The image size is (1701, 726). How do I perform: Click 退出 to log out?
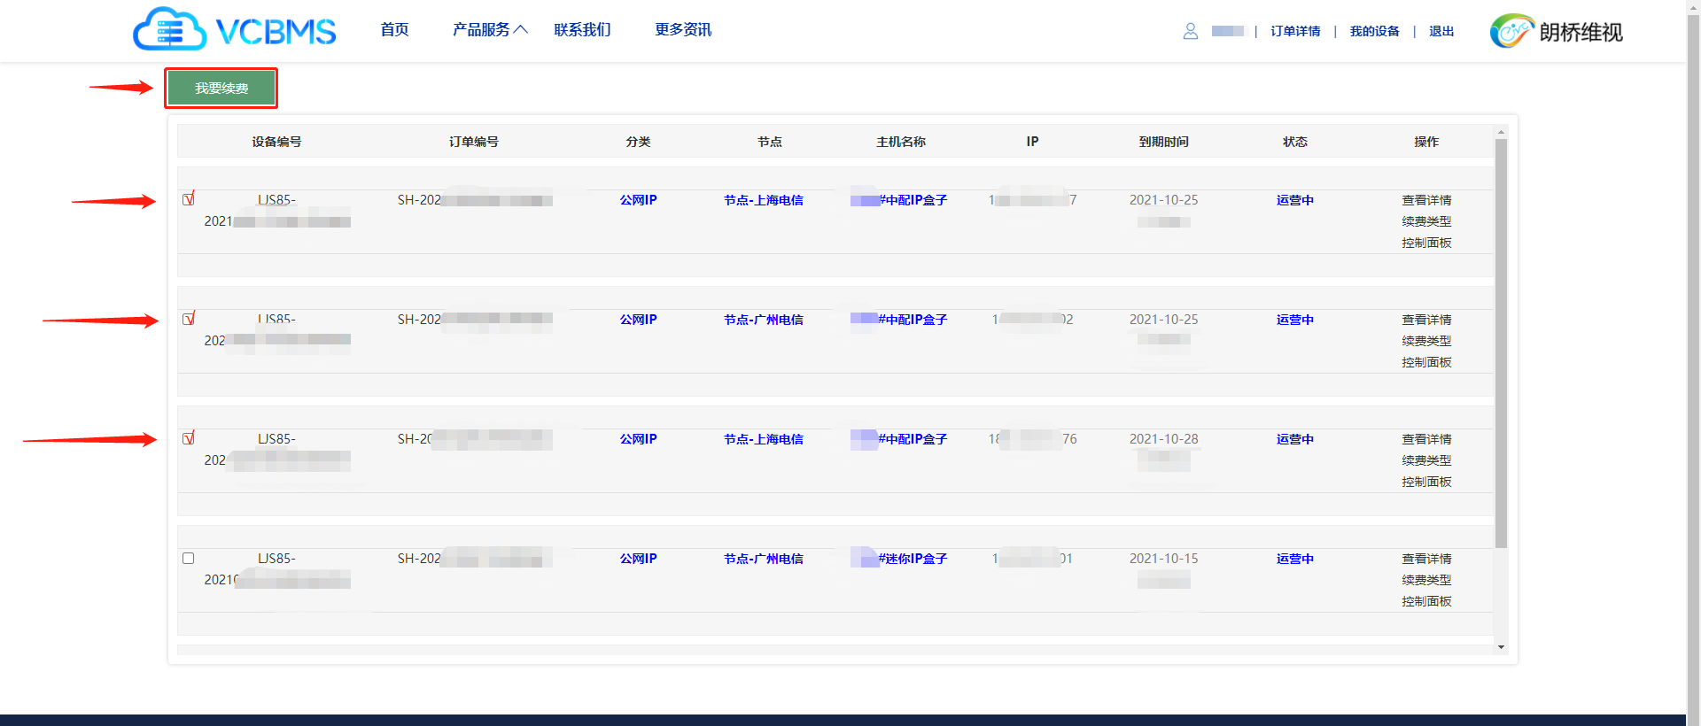pyautogui.click(x=1441, y=31)
